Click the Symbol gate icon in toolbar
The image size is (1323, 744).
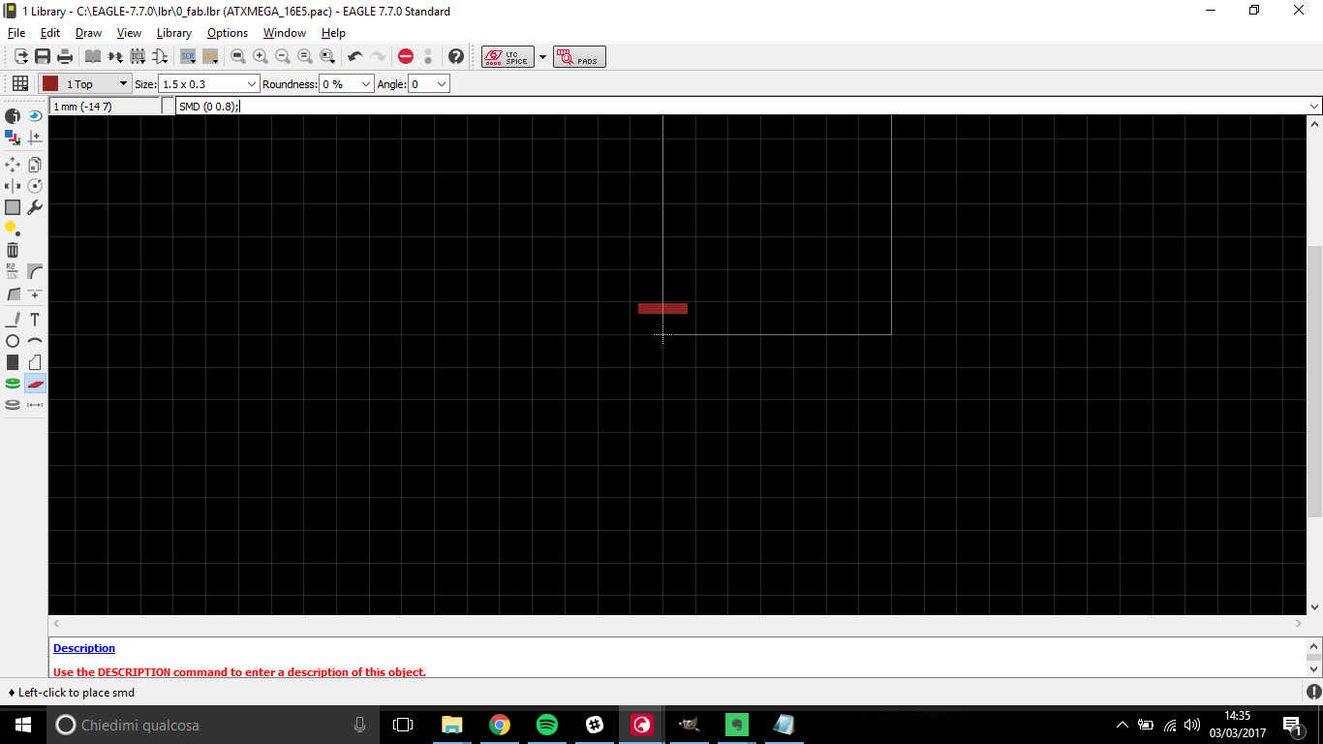160,57
